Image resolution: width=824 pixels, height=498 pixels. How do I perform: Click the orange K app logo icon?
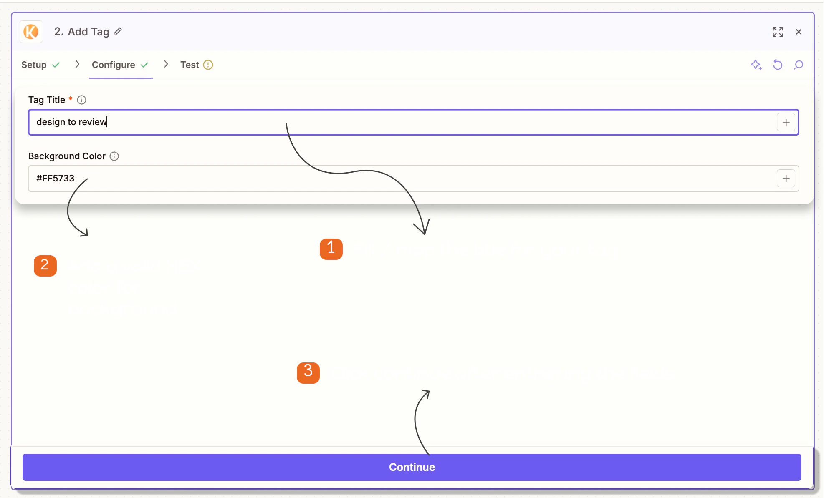[31, 32]
